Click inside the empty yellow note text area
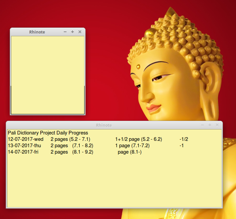Viewport: 236px width, 219px height. (48, 75)
